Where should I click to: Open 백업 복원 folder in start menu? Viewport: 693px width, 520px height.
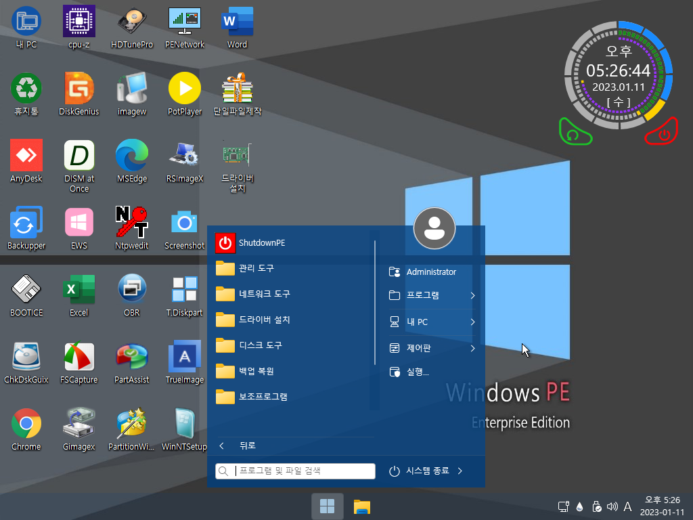pos(292,371)
